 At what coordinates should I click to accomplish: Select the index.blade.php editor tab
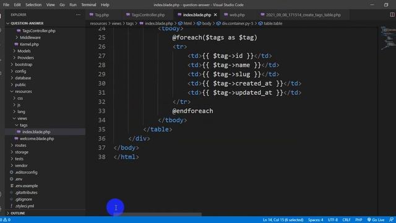[x=197, y=15]
